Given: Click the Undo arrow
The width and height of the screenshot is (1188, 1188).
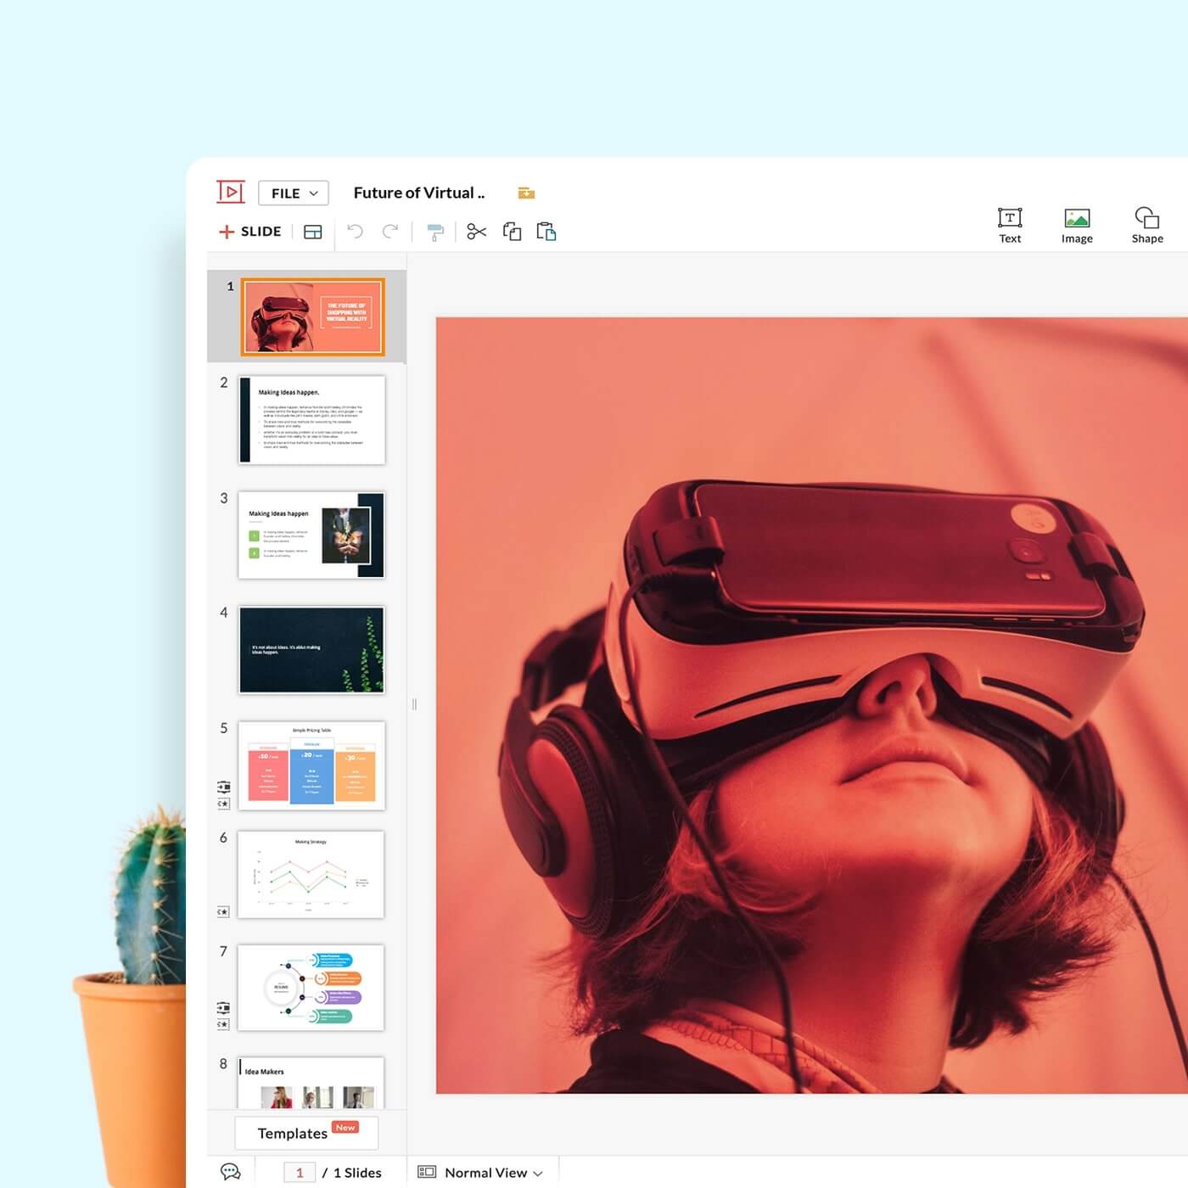Looking at the screenshot, I should tap(356, 231).
